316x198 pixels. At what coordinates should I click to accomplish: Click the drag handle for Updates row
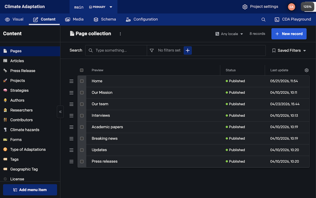(x=71, y=150)
